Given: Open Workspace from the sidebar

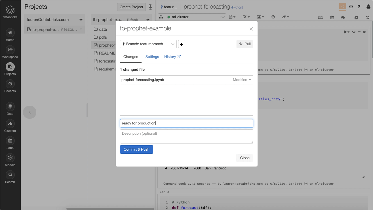Looking at the screenshot, I should 10,52.
